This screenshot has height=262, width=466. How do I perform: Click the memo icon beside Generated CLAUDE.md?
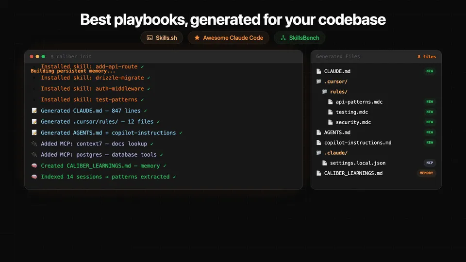click(x=34, y=111)
